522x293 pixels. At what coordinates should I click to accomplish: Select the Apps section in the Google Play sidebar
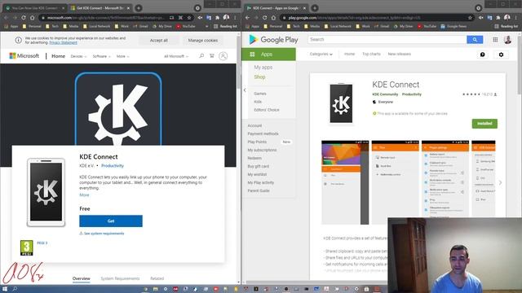coord(268,55)
